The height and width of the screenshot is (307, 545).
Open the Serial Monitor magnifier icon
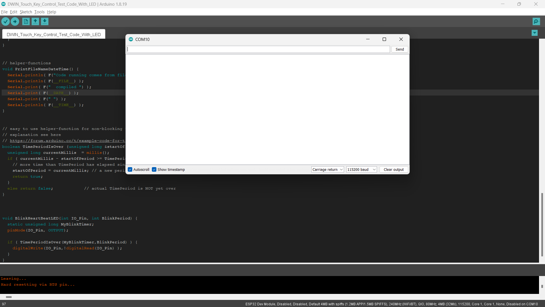pyautogui.click(x=536, y=21)
